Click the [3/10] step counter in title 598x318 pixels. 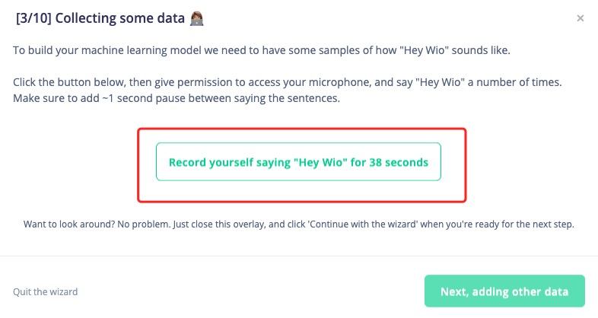33,18
